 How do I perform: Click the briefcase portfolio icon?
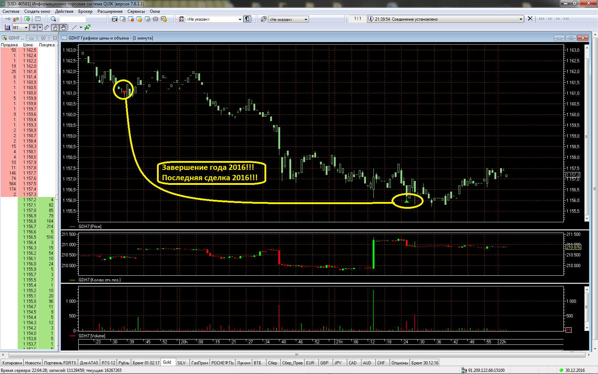[156, 19]
